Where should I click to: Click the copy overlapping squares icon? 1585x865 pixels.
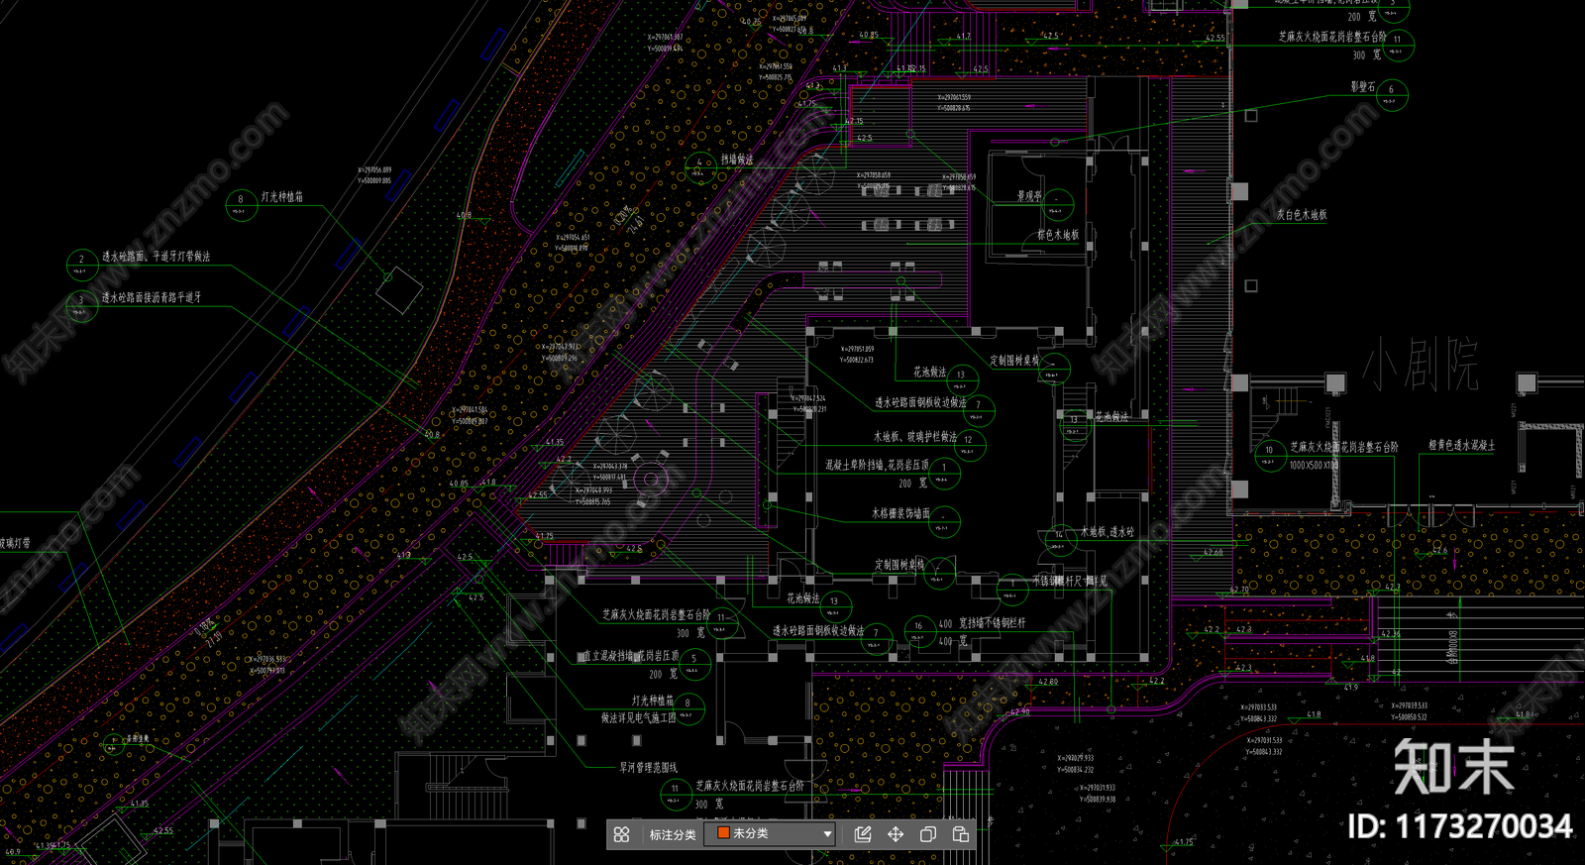pos(928,834)
